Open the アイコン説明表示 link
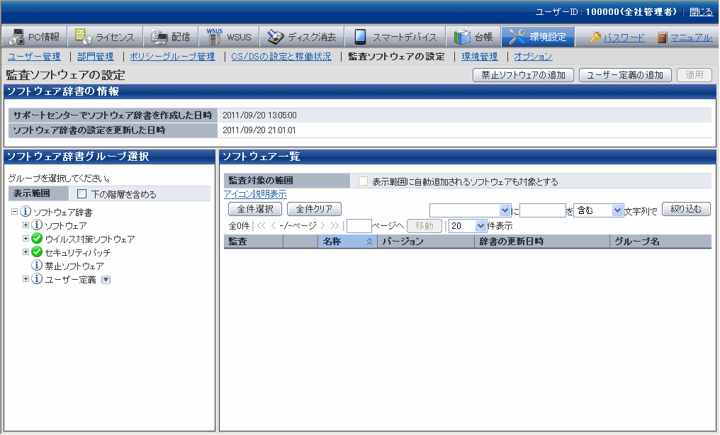This screenshot has height=435, width=720. click(x=255, y=194)
